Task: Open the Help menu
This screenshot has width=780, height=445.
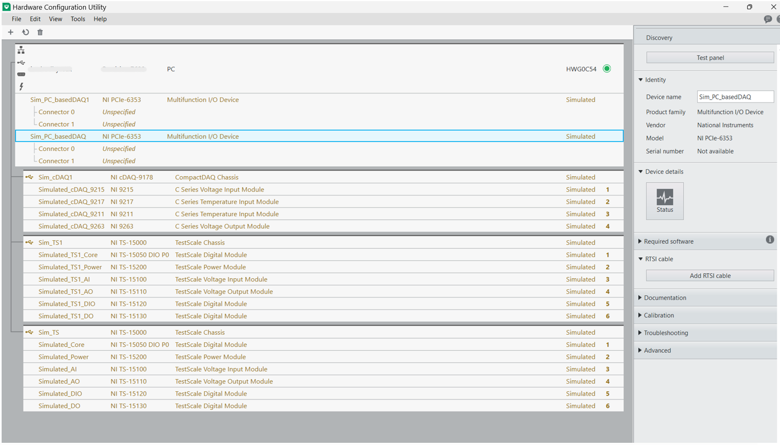Action: click(100, 19)
